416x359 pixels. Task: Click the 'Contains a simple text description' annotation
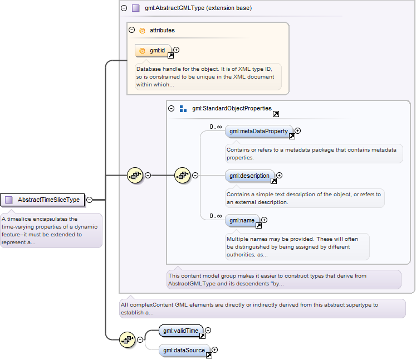[x=305, y=198]
